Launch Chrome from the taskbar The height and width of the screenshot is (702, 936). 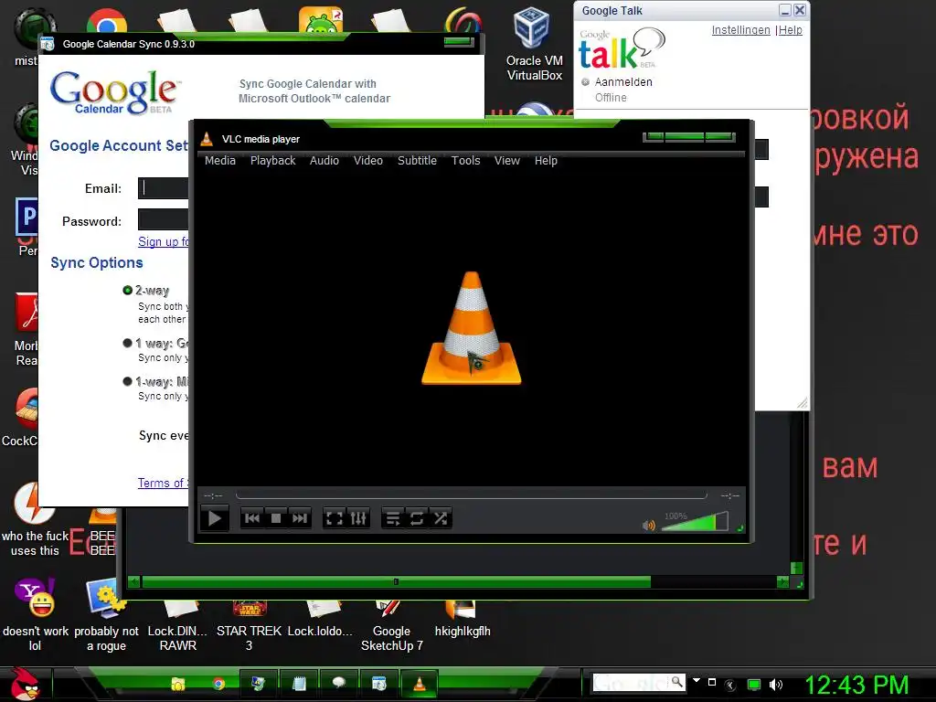218,684
